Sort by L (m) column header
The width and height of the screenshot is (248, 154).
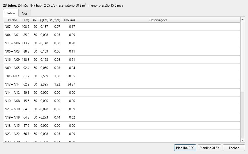tap(25, 20)
